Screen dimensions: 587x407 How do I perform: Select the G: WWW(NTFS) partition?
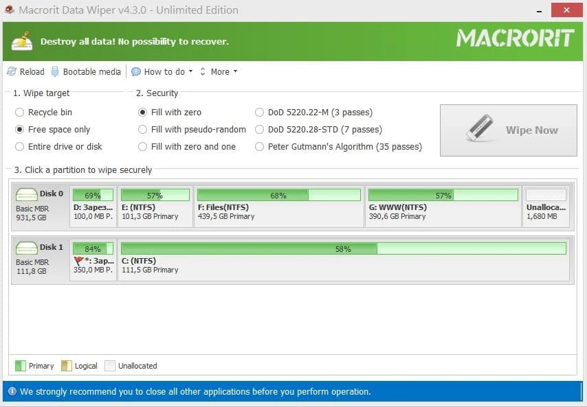[x=443, y=207]
